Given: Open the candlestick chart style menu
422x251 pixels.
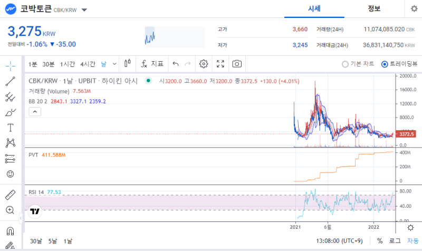Looking at the screenshot, I should click(128, 64).
